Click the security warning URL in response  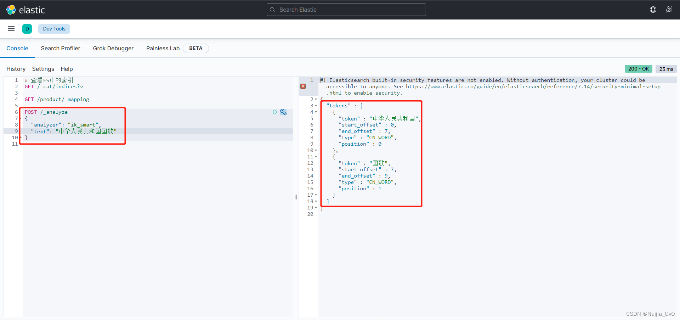point(533,86)
